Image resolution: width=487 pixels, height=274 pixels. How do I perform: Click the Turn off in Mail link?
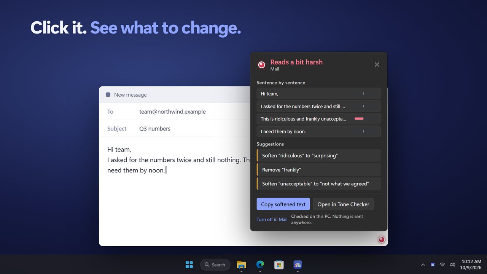tap(272, 219)
